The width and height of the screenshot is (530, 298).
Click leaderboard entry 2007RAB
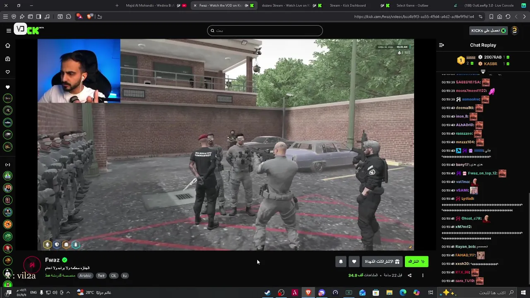pos(493,57)
